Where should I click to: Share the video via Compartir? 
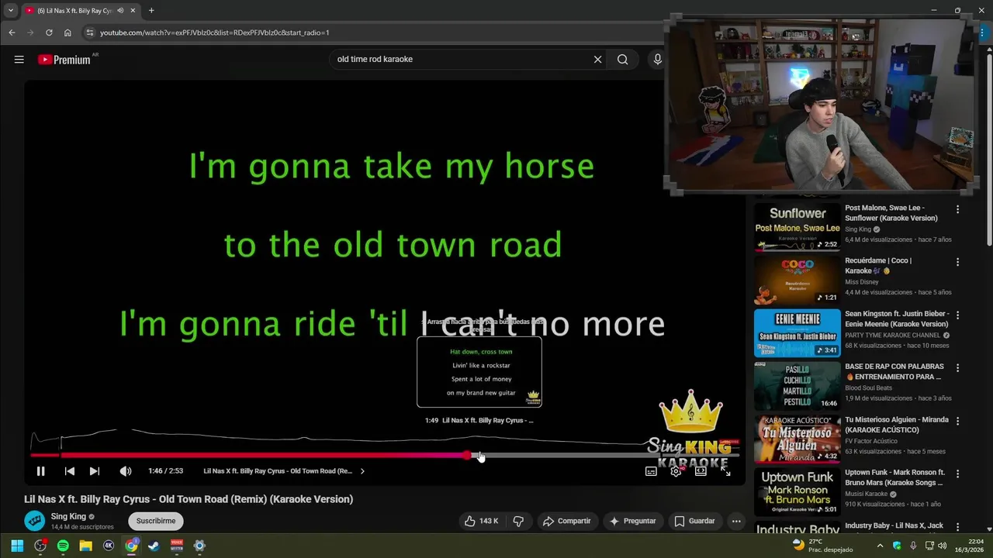(x=567, y=522)
